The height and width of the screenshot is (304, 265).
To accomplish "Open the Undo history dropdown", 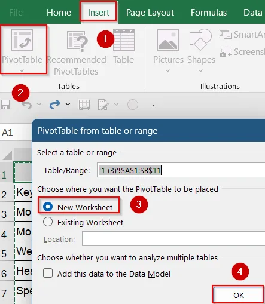I will tap(39, 104).
